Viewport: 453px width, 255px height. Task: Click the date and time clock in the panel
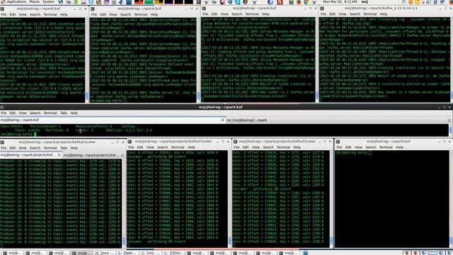coord(340,1)
